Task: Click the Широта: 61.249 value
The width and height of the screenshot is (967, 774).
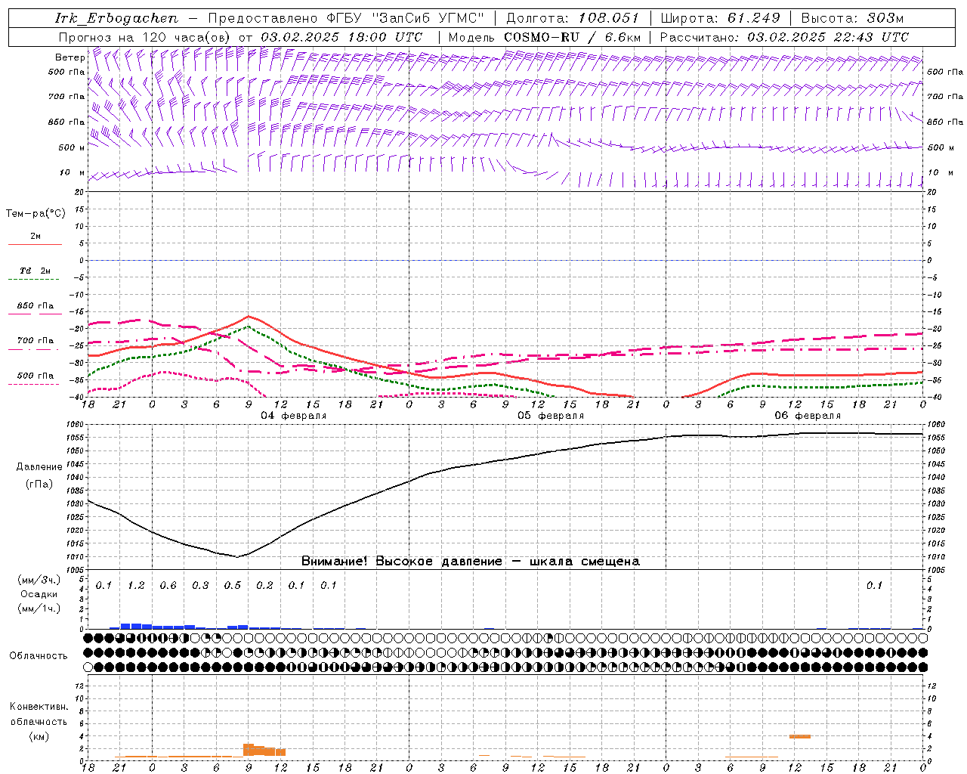Action: [721, 18]
